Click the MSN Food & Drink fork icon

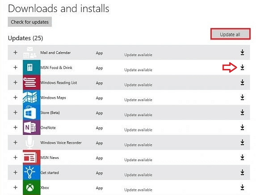(x=32, y=67)
